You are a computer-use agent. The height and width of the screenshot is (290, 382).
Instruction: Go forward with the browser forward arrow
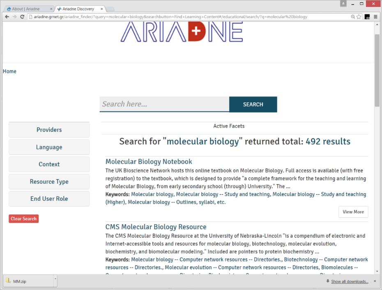click(15, 16)
